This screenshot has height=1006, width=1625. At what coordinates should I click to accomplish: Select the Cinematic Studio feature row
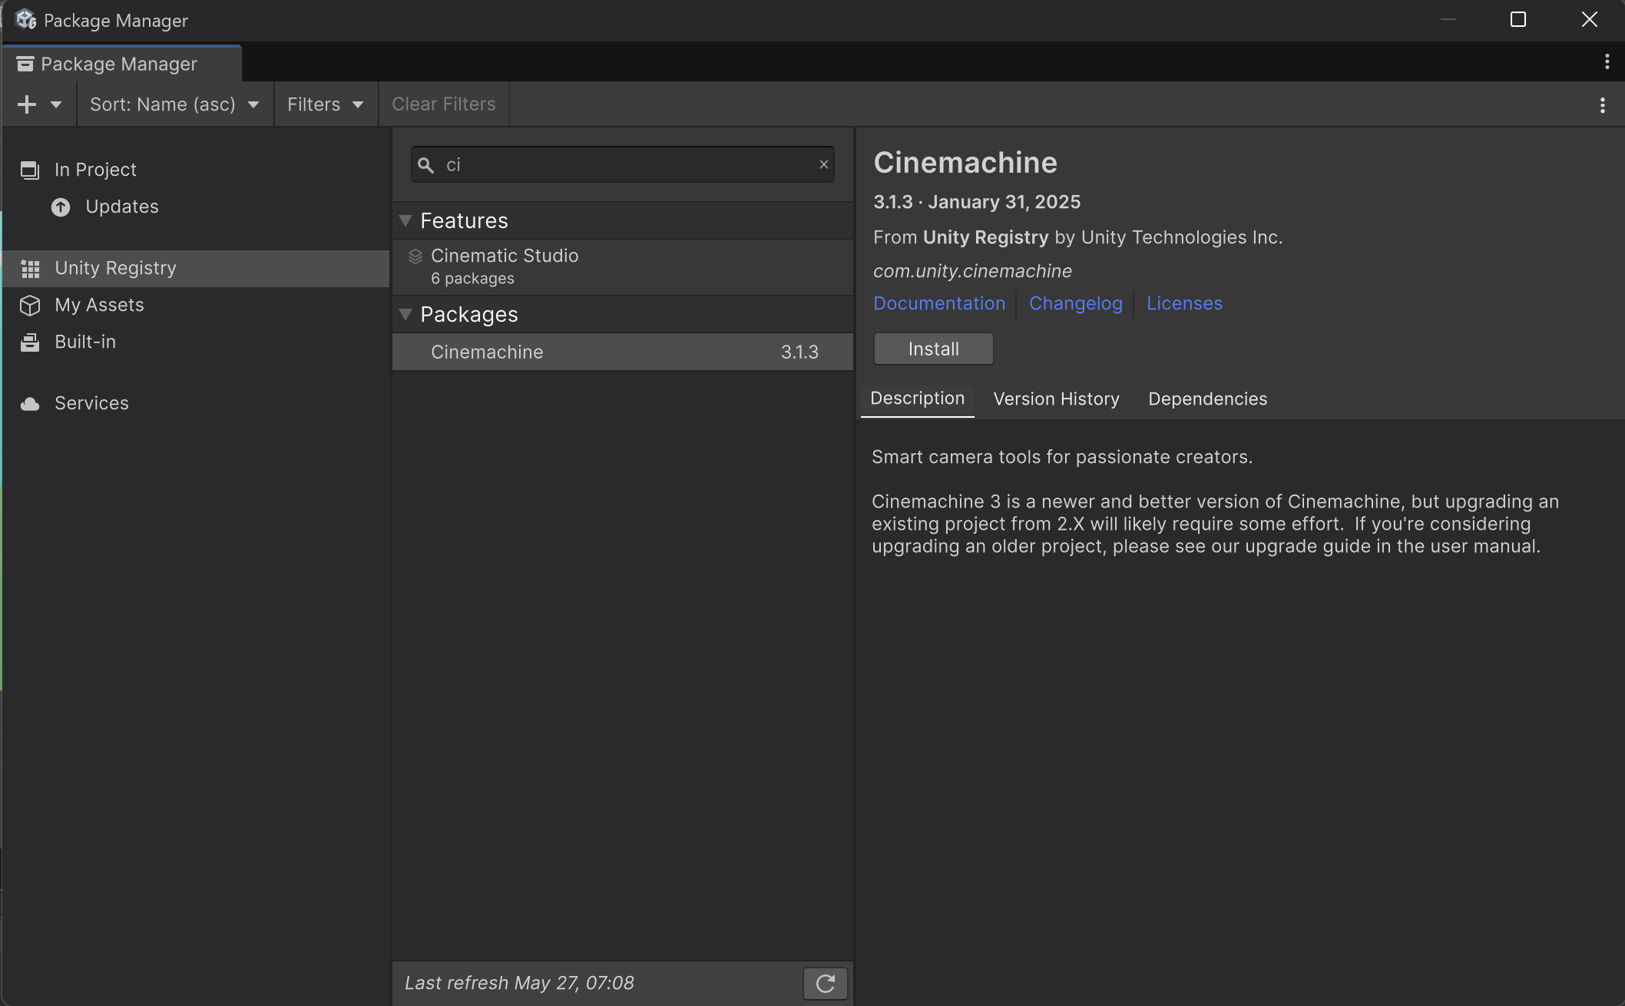click(622, 266)
